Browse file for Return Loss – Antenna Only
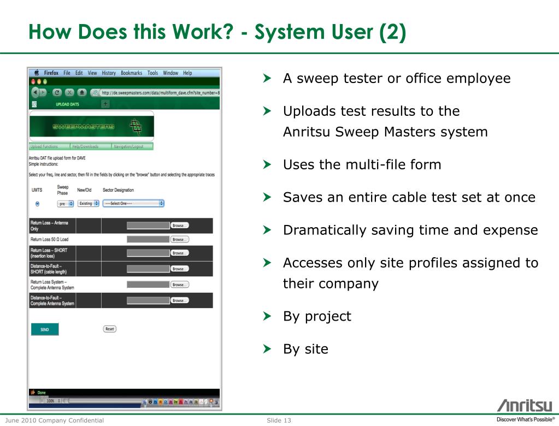Image resolution: width=559 pixels, height=426 pixels. click(179, 226)
